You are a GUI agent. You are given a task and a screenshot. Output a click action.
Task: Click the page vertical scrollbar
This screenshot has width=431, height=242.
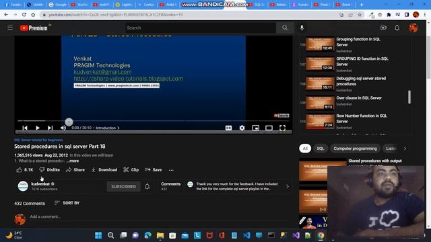[428, 58]
